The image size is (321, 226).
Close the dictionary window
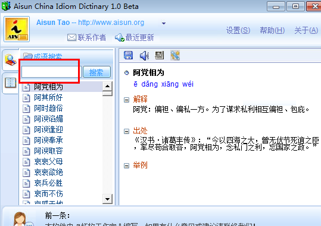[x=314, y=7]
